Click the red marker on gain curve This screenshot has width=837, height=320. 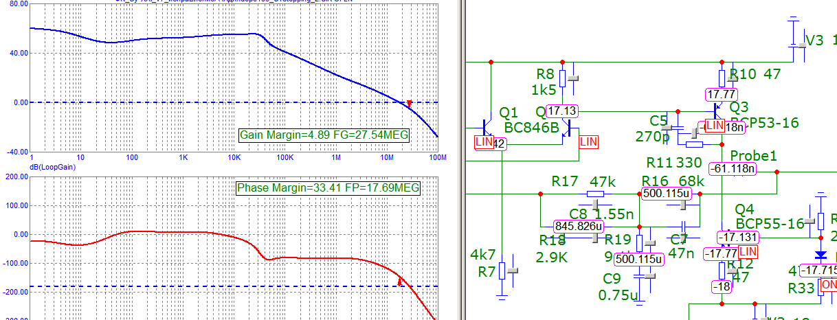coord(409,104)
